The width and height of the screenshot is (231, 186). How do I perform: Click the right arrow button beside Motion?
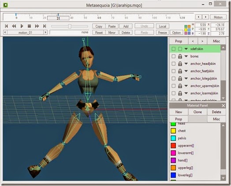206,17
